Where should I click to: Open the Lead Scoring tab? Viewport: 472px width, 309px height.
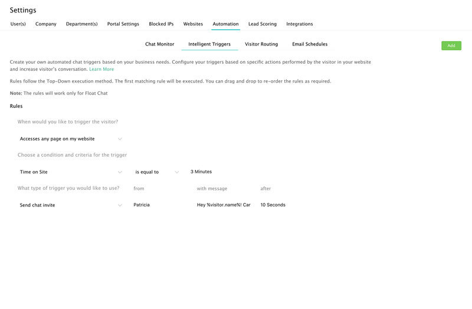262,24
